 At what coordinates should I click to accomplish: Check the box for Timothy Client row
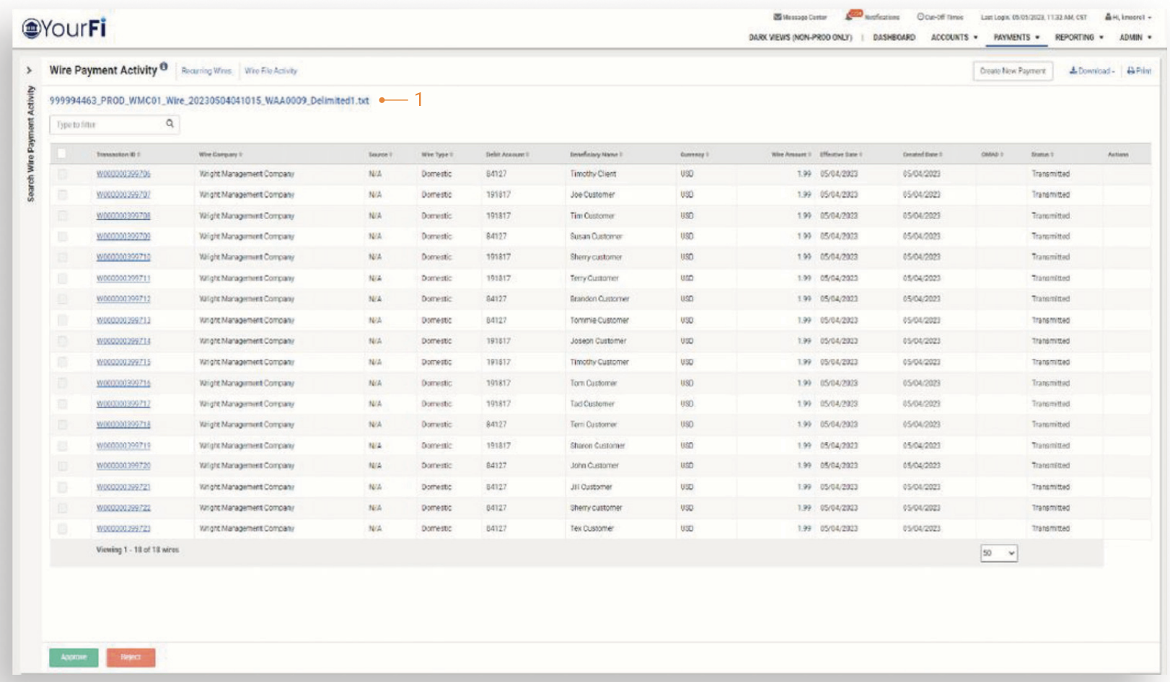[x=62, y=174]
